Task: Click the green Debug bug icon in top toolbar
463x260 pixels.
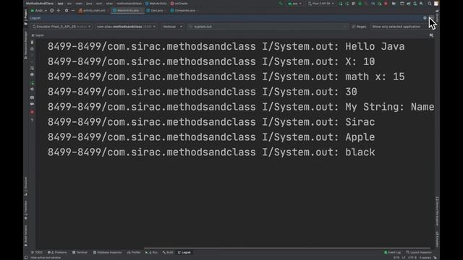Action: (360, 4)
